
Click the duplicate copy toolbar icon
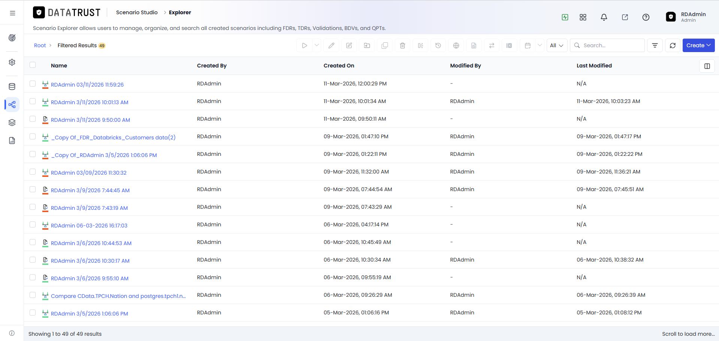[385, 45]
